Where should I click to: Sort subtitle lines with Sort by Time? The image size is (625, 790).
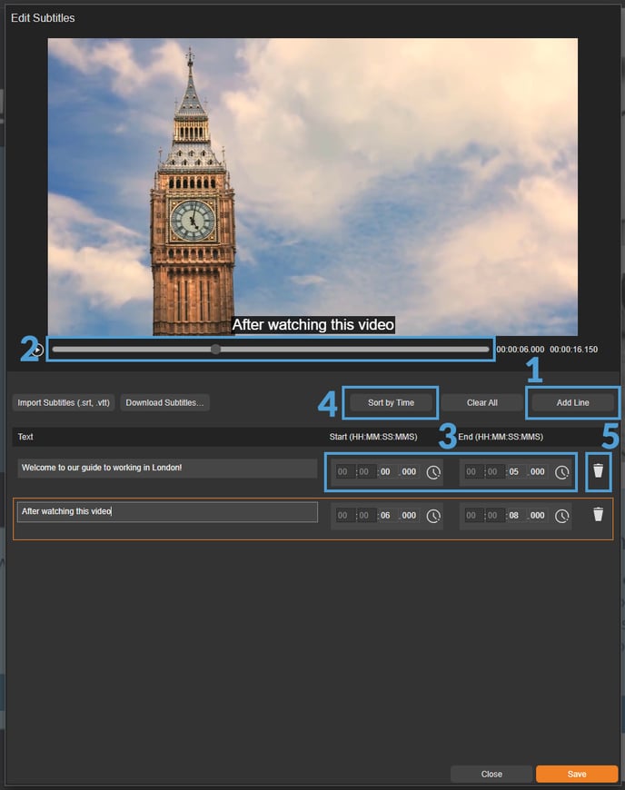tap(391, 402)
